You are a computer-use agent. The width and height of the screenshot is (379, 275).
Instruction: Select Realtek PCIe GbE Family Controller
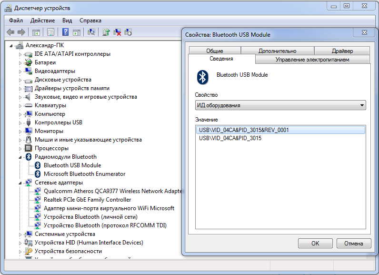coord(87,200)
